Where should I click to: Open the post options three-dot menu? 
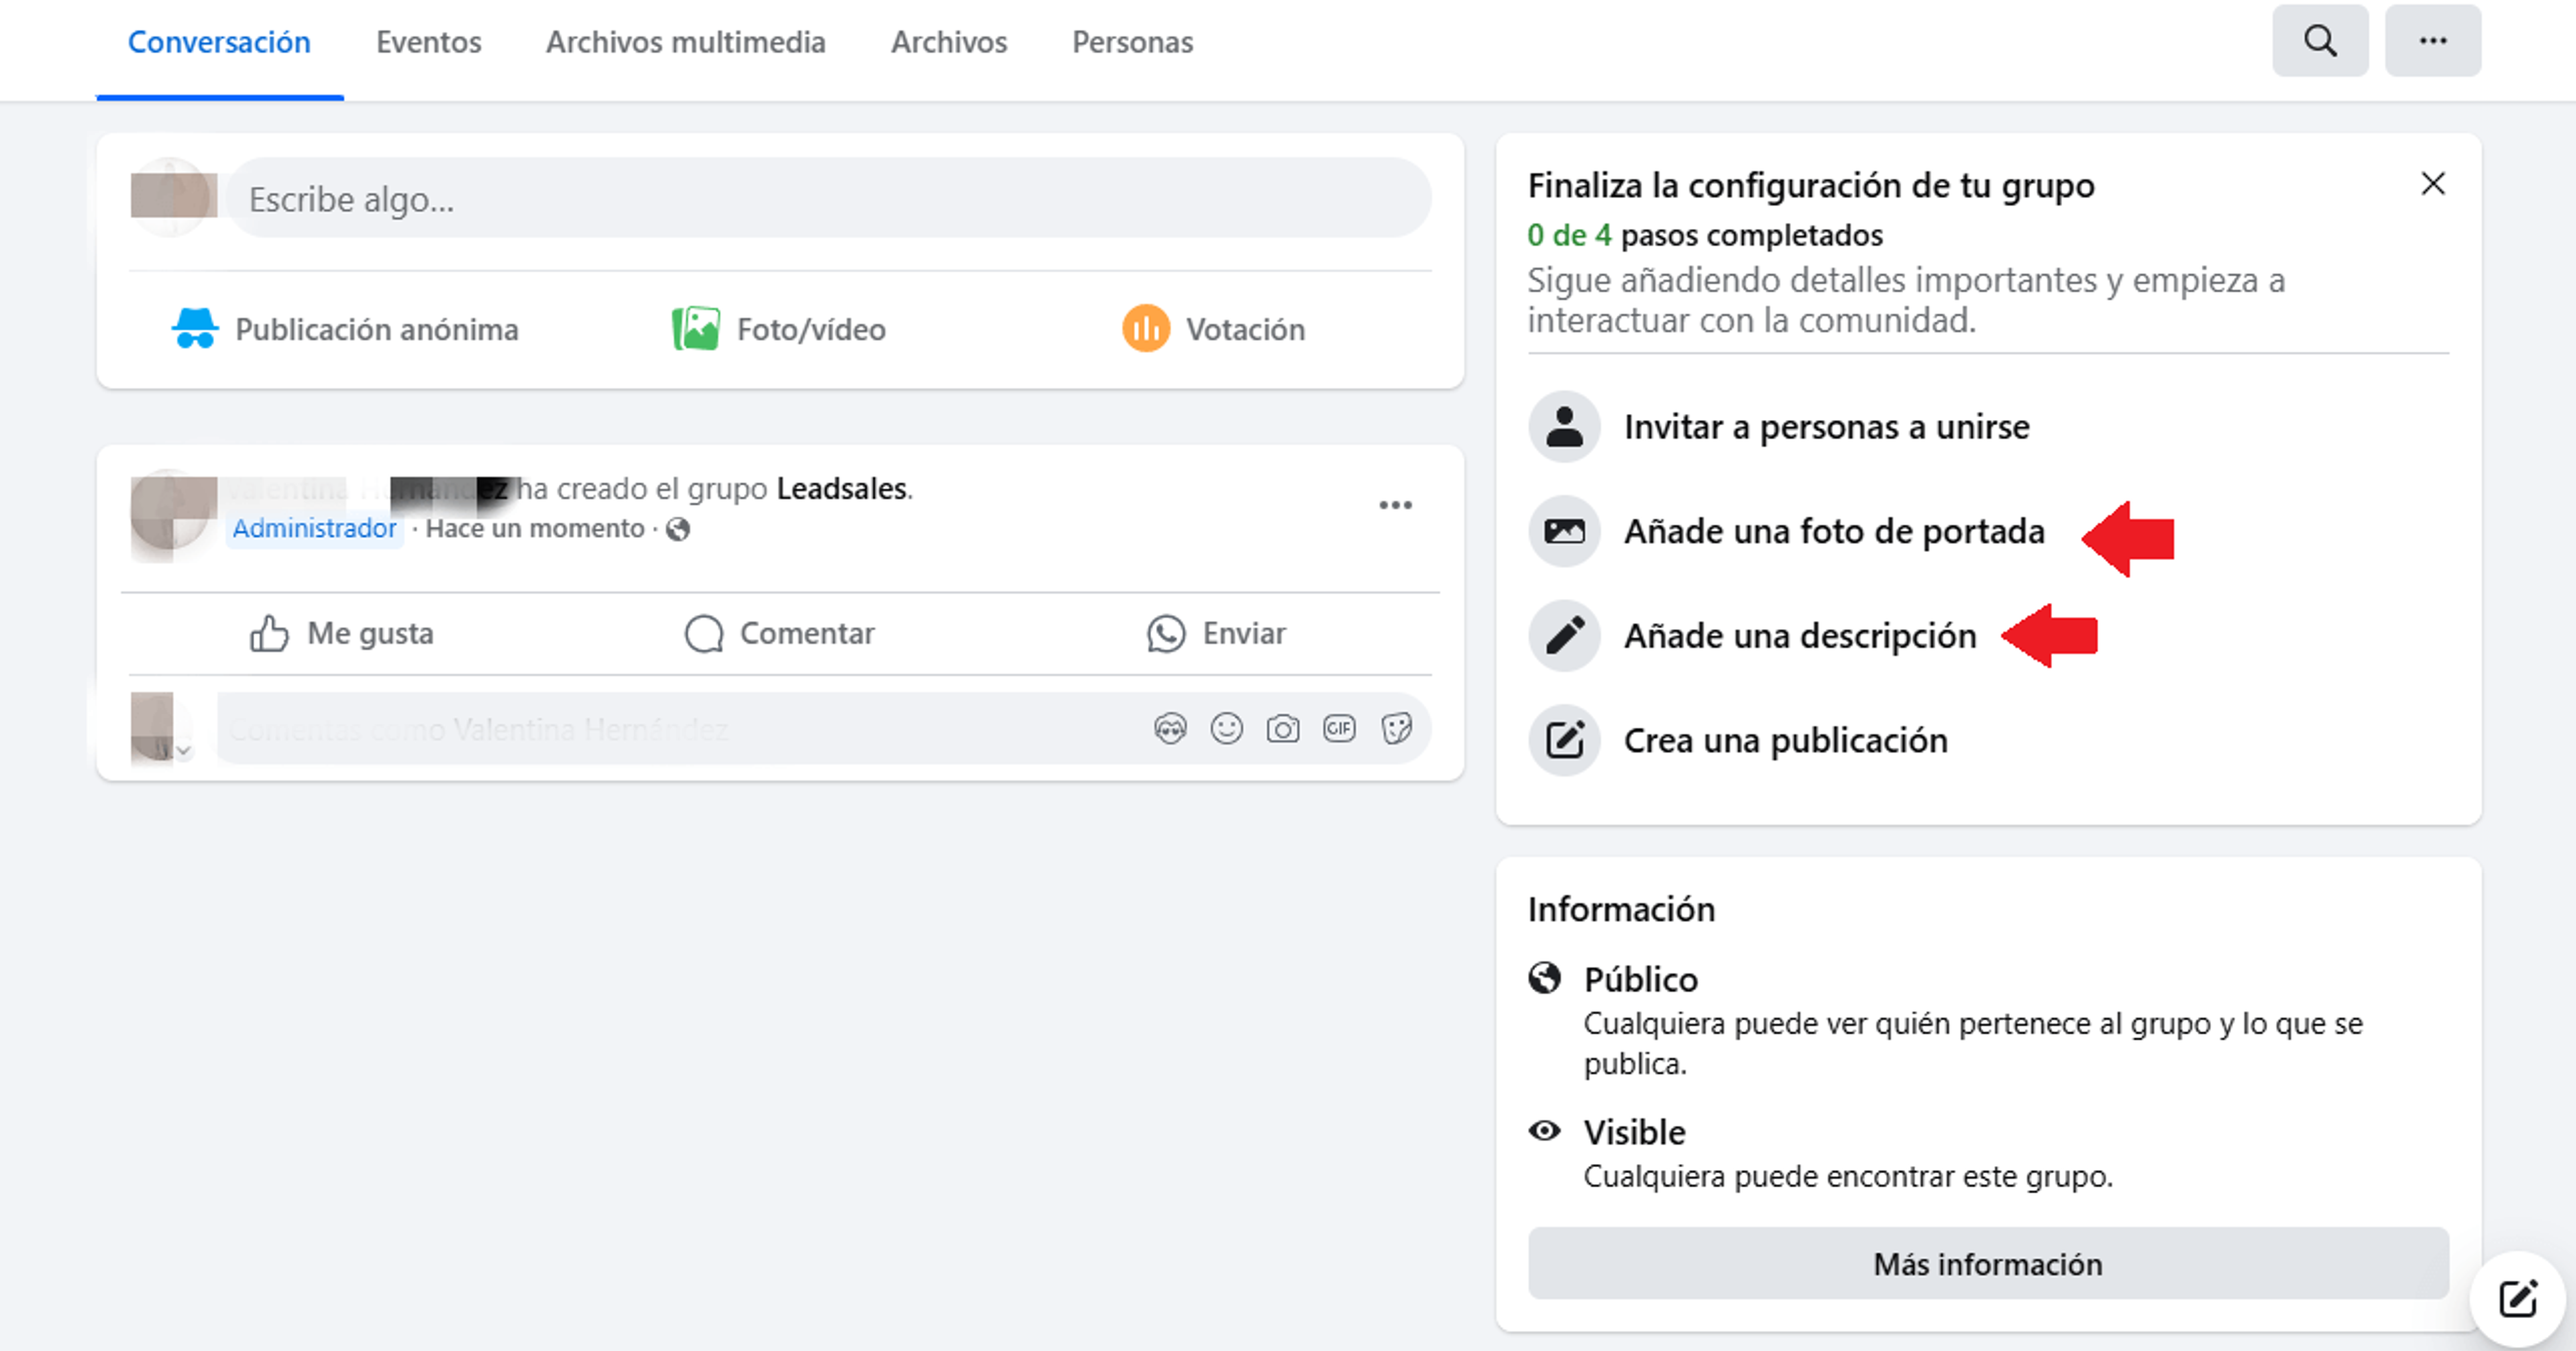[x=1395, y=505]
